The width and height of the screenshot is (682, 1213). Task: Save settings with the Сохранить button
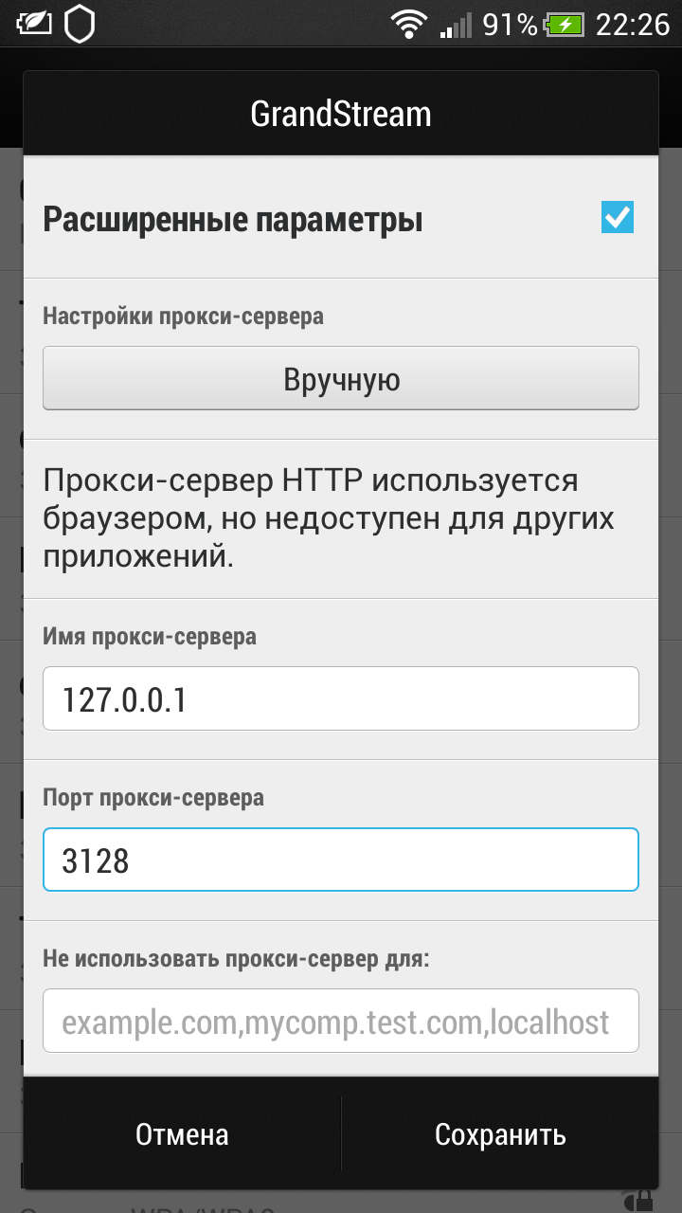[x=500, y=1134]
